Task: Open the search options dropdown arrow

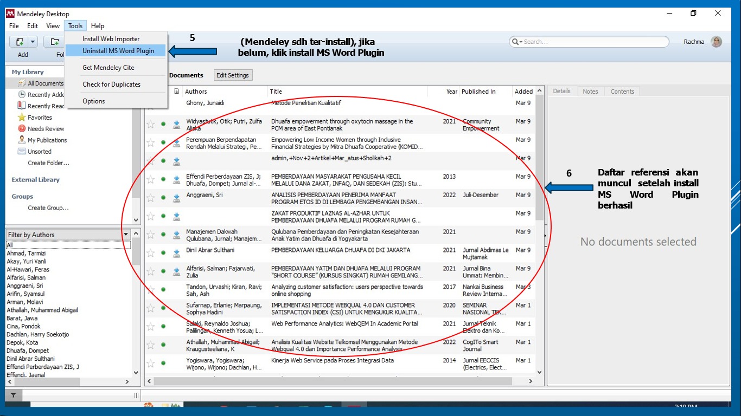Action: [x=522, y=41]
